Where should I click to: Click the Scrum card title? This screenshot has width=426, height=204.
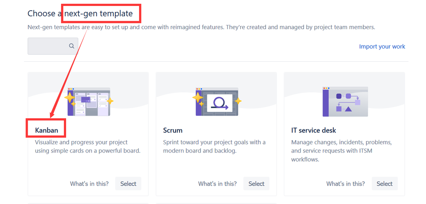[173, 130]
